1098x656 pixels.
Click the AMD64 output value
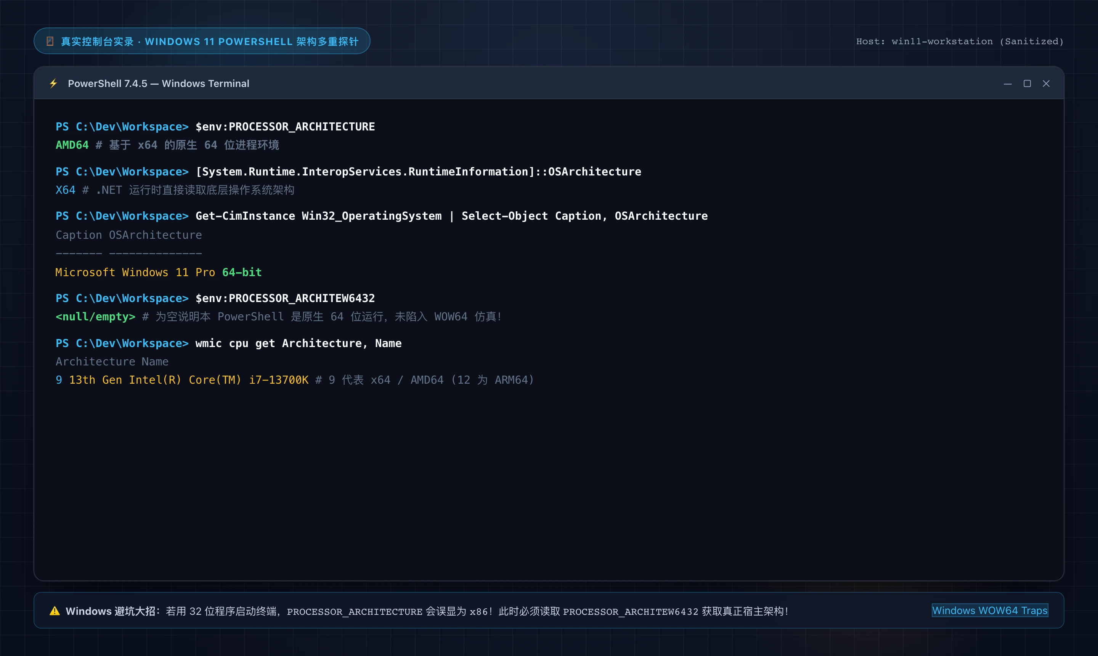[72, 145]
